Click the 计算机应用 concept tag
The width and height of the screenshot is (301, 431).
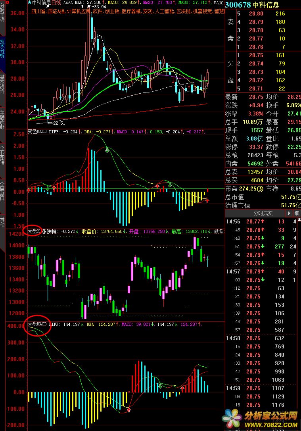(79, 11)
